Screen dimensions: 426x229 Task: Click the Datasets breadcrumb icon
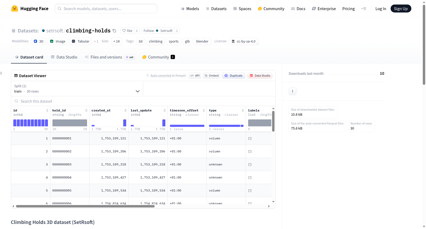point(14,31)
